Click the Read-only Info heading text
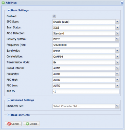This screenshot has height=130, width=125. point(20,115)
